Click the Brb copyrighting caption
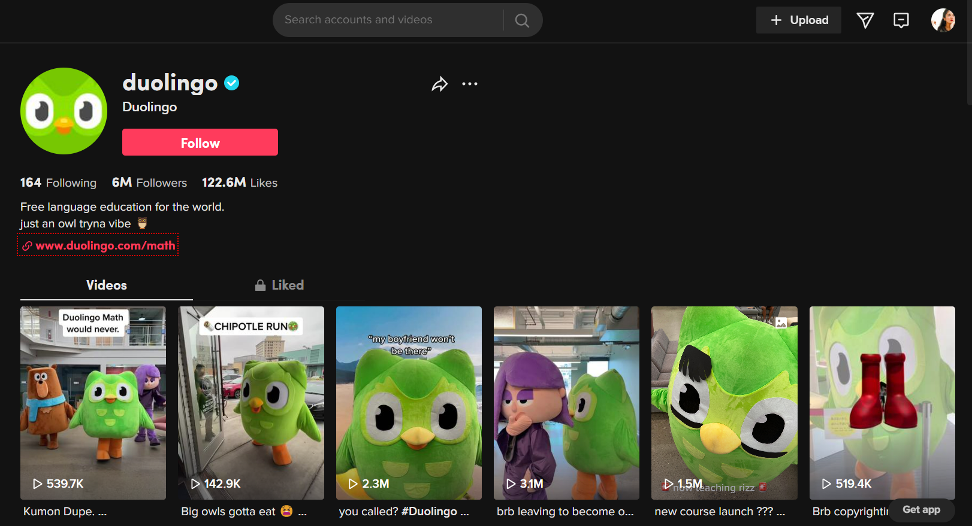This screenshot has height=526, width=972. (x=850, y=512)
